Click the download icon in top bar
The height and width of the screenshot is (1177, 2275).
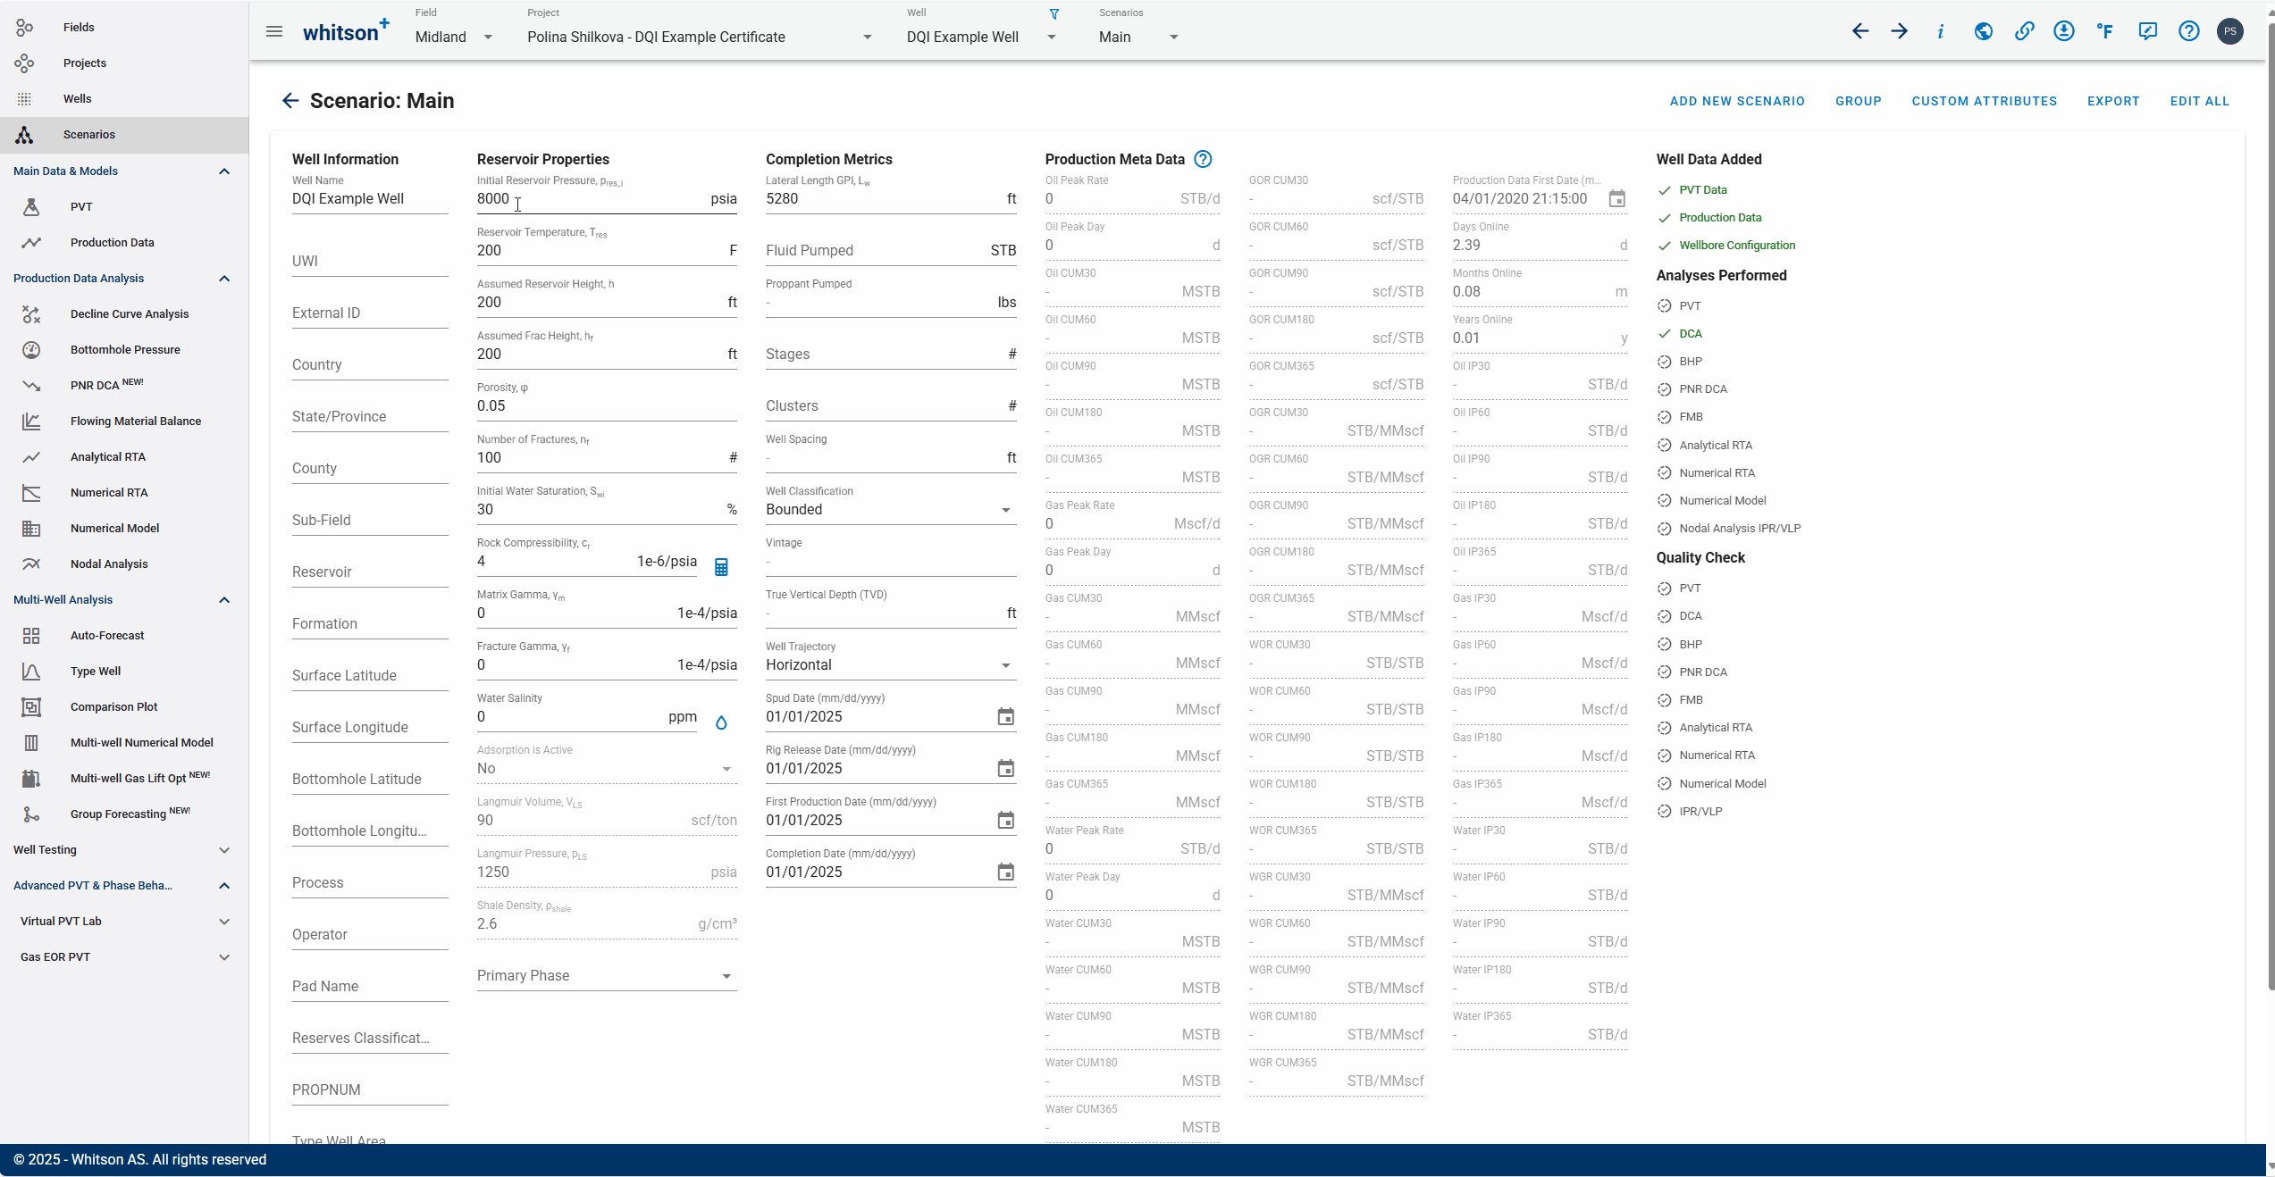2064,31
